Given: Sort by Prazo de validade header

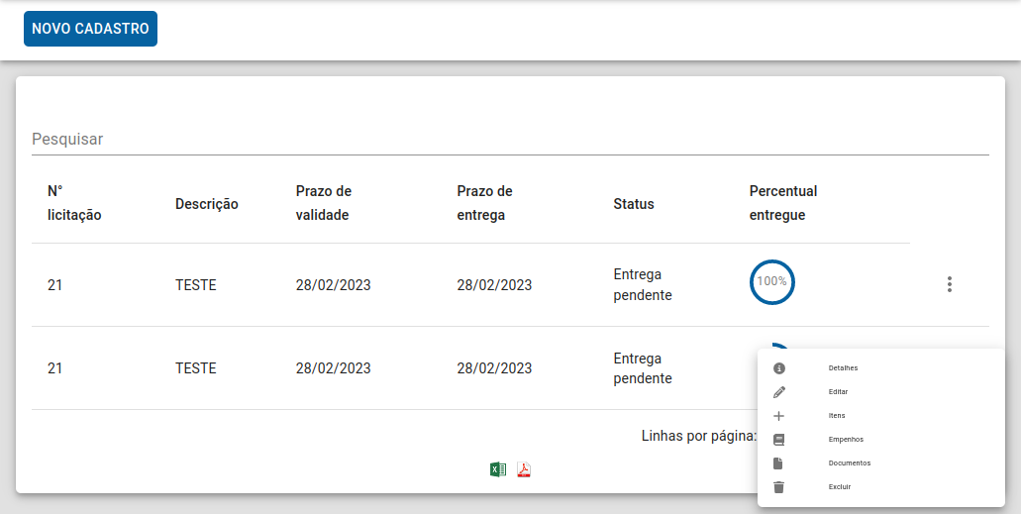Looking at the screenshot, I should (x=324, y=203).
